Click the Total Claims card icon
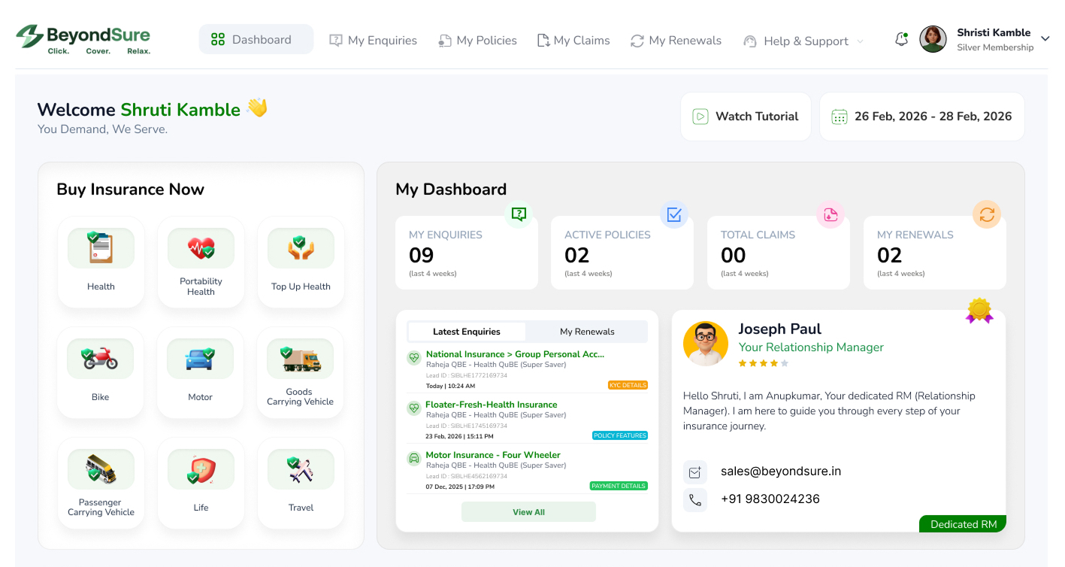Screen dimensions: 1065x567 click(x=831, y=214)
